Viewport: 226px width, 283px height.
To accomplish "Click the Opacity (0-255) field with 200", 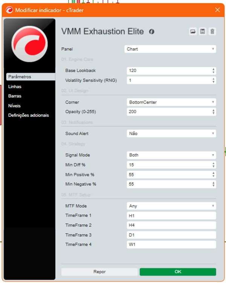I will pyautogui.click(x=171, y=112).
